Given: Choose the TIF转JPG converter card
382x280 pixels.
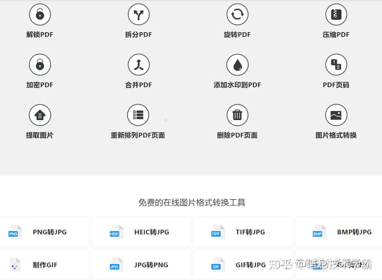Looking at the screenshot, I should pyautogui.click(x=243, y=232).
